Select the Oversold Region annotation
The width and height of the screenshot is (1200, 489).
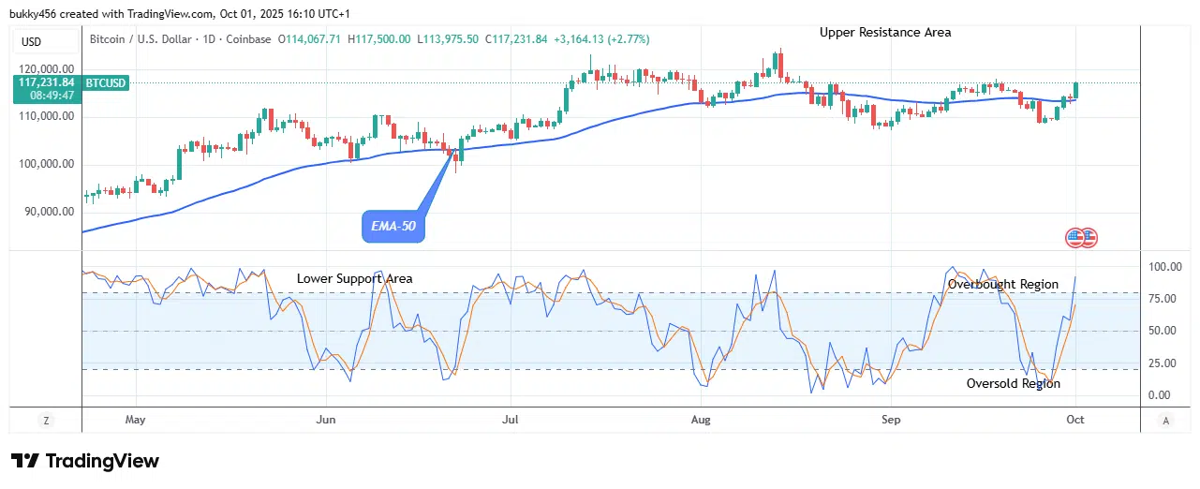click(1014, 384)
